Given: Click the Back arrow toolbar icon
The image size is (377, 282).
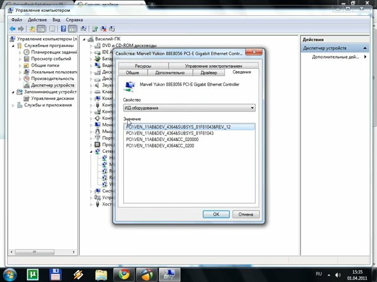Looking at the screenshot, I should click(12, 29).
